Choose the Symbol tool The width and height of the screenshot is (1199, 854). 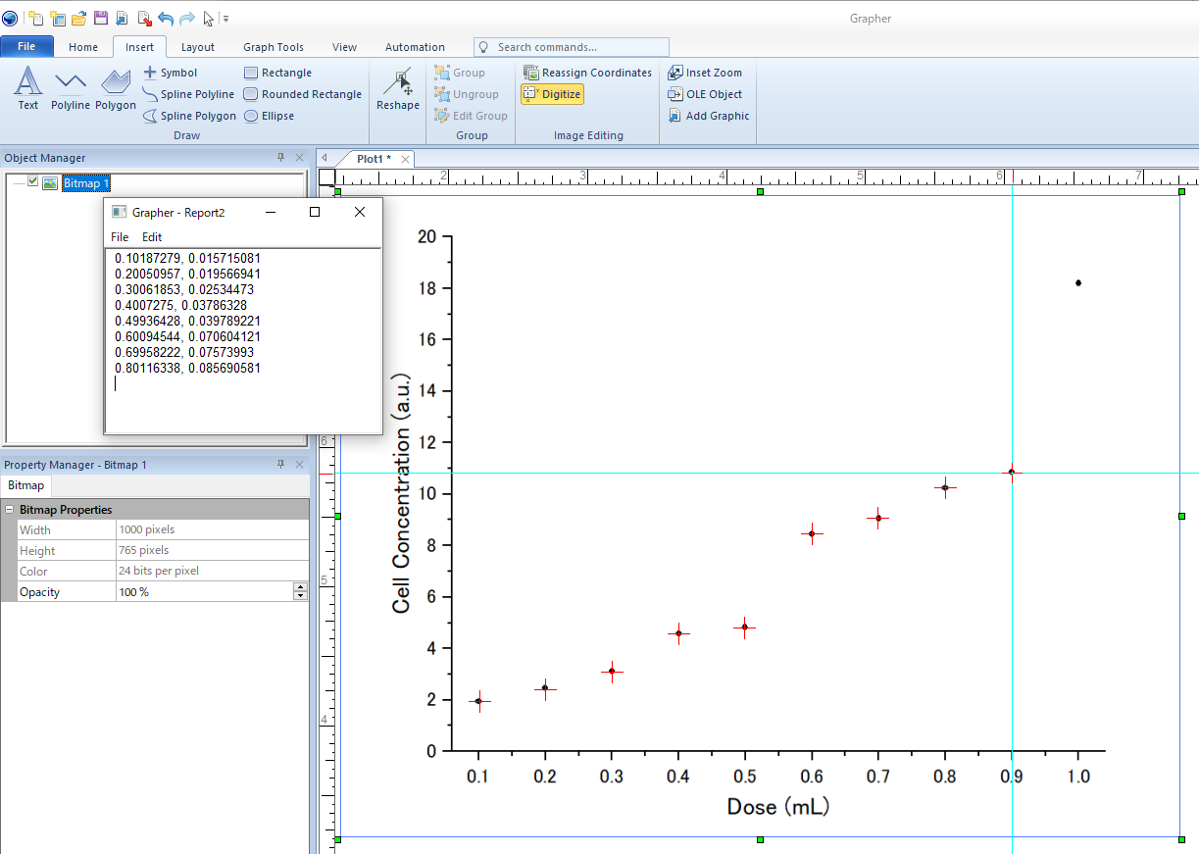coord(171,73)
